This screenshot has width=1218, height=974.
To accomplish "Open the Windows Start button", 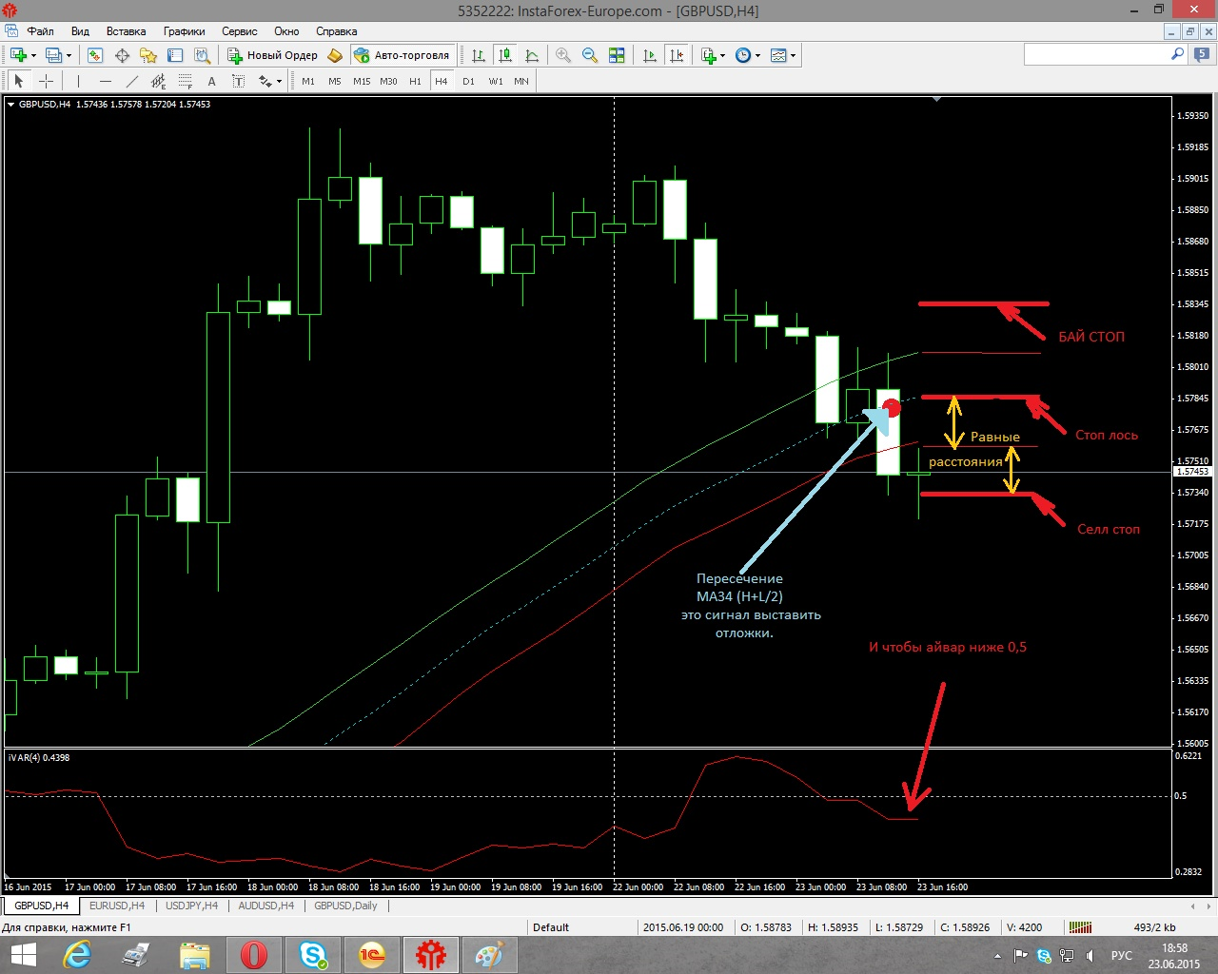I will (23, 955).
